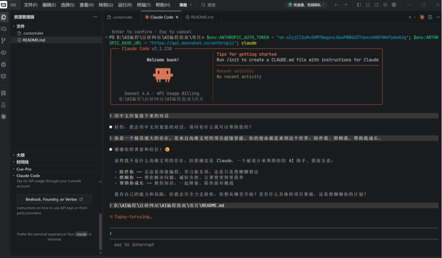Open the 查看(V) menu
The height and width of the screenshot is (258, 442).
click(x=86, y=5)
